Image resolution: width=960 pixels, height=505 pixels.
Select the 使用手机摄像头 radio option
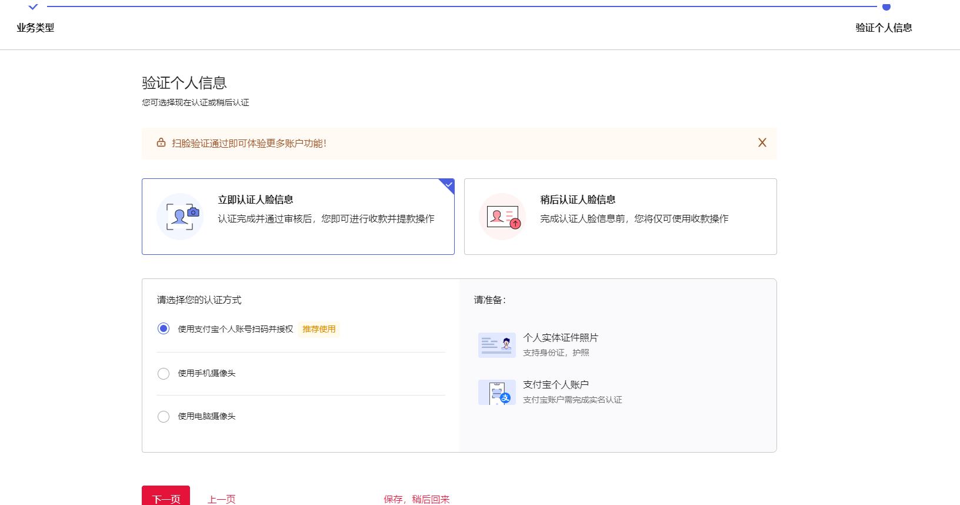(x=164, y=374)
